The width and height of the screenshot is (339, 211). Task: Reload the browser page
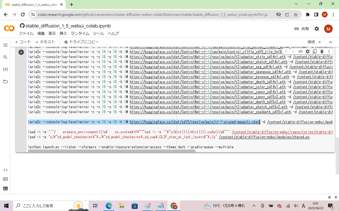tap(23, 15)
